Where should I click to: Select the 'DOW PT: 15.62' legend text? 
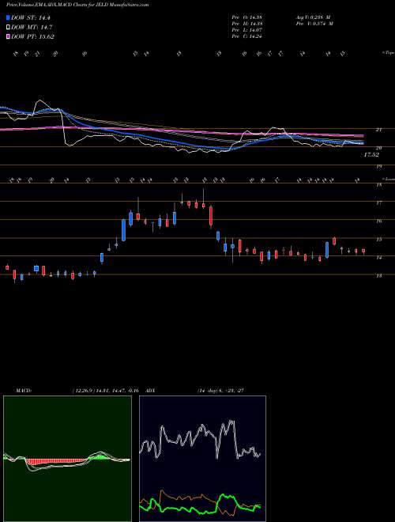[x=32, y=36]
